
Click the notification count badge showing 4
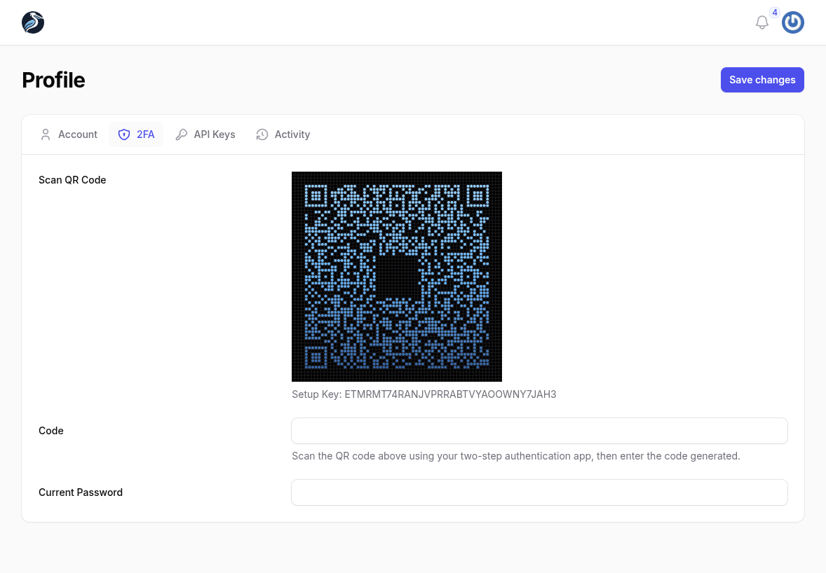click(x=774, y=13)
